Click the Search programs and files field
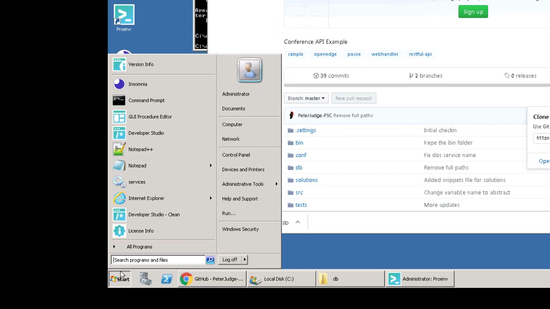The image size is (550, 309). click(x=158, y=260)
